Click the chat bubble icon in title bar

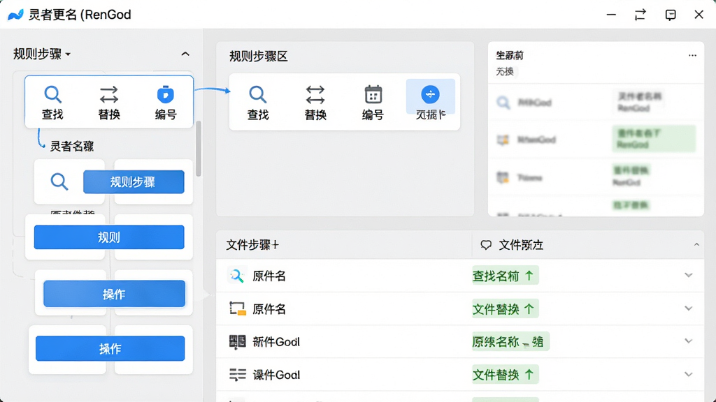671,15
